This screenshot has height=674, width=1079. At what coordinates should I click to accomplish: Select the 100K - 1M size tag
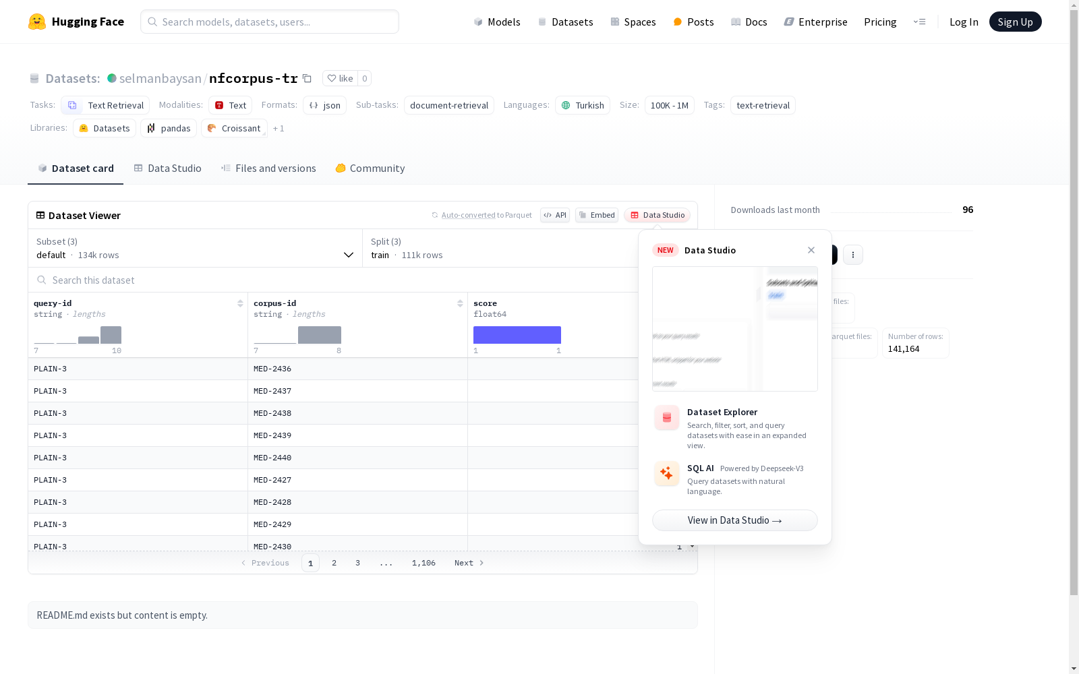pos(670,105)
